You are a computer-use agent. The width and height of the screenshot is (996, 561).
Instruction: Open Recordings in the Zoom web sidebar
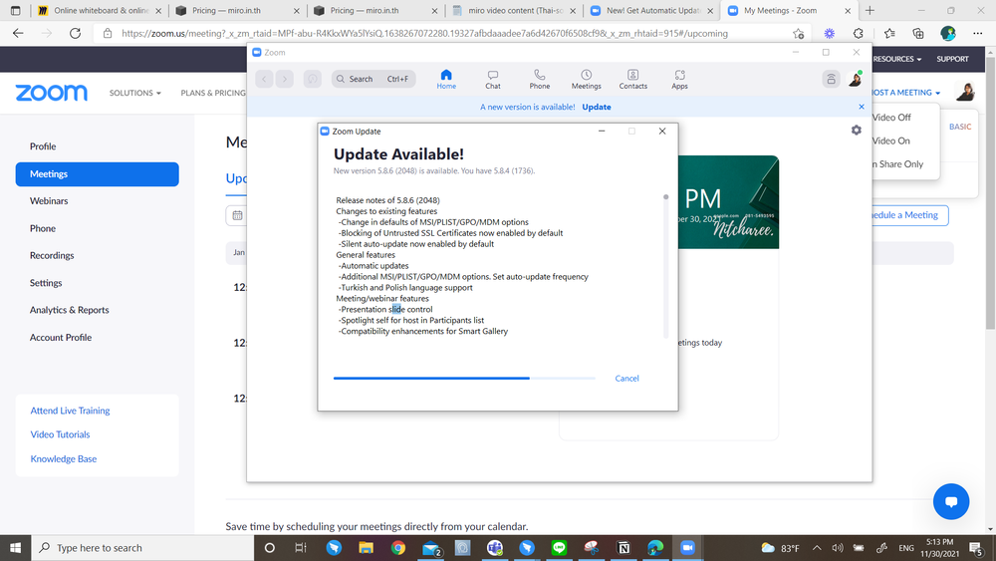(52, 255)
